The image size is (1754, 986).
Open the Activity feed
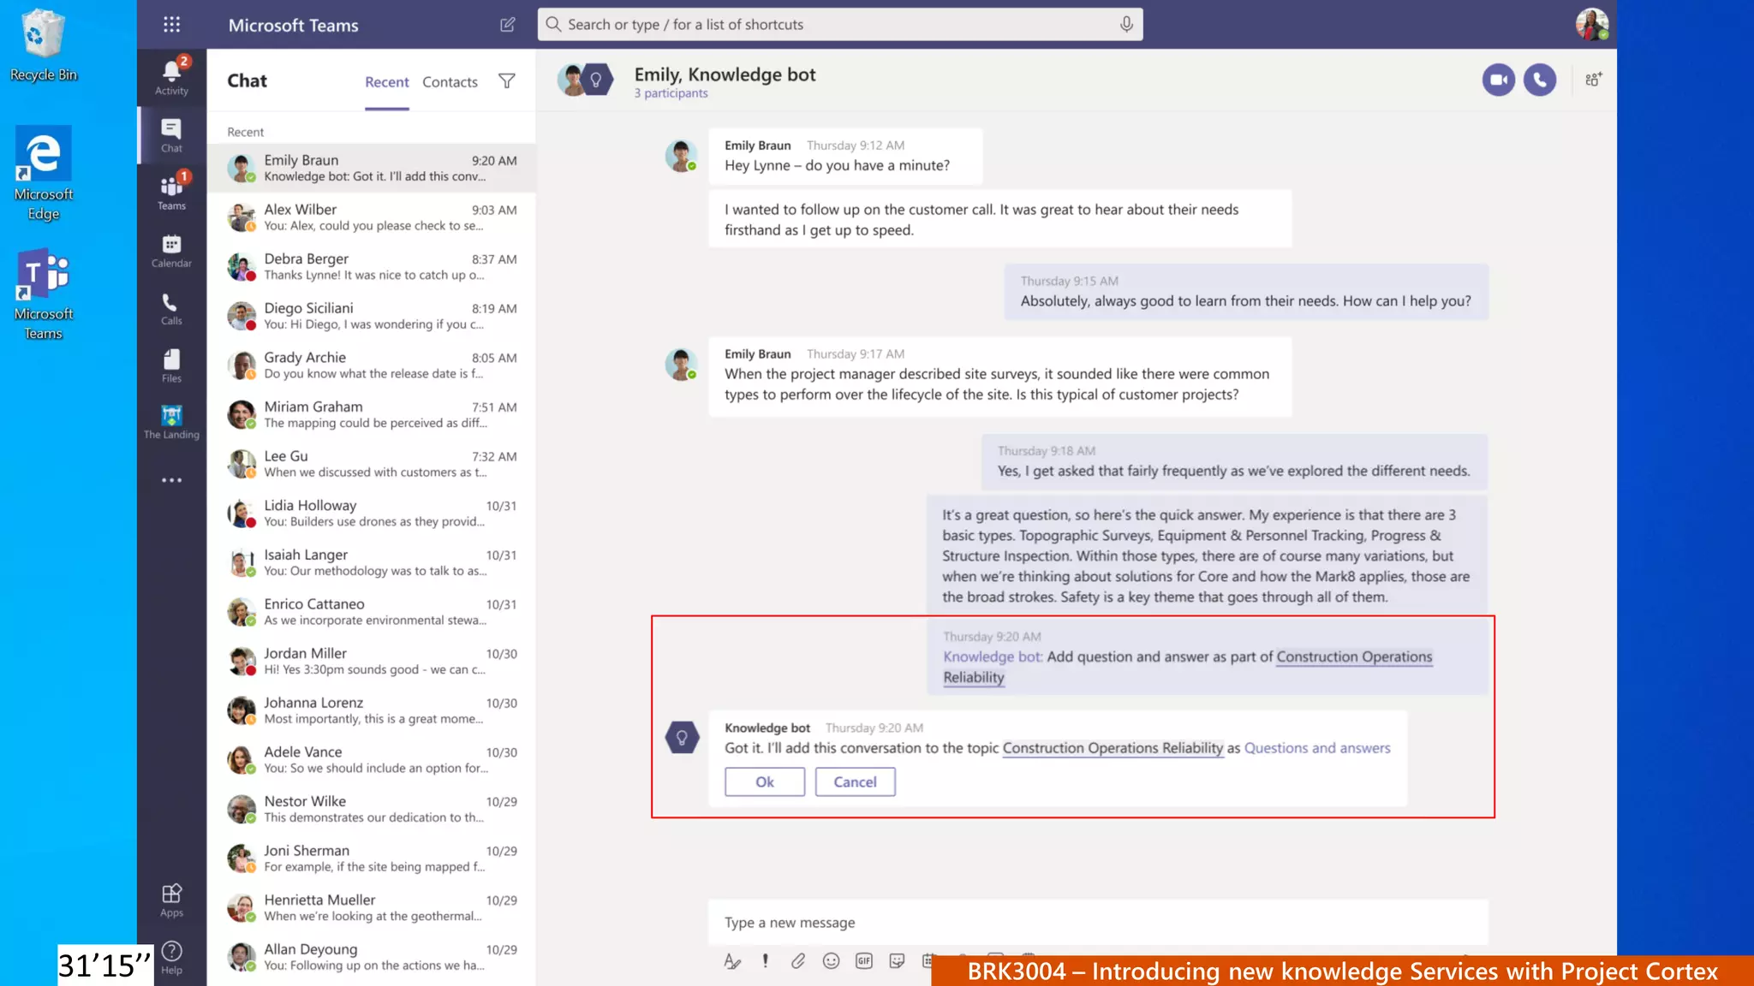click(x=171, y=76)
